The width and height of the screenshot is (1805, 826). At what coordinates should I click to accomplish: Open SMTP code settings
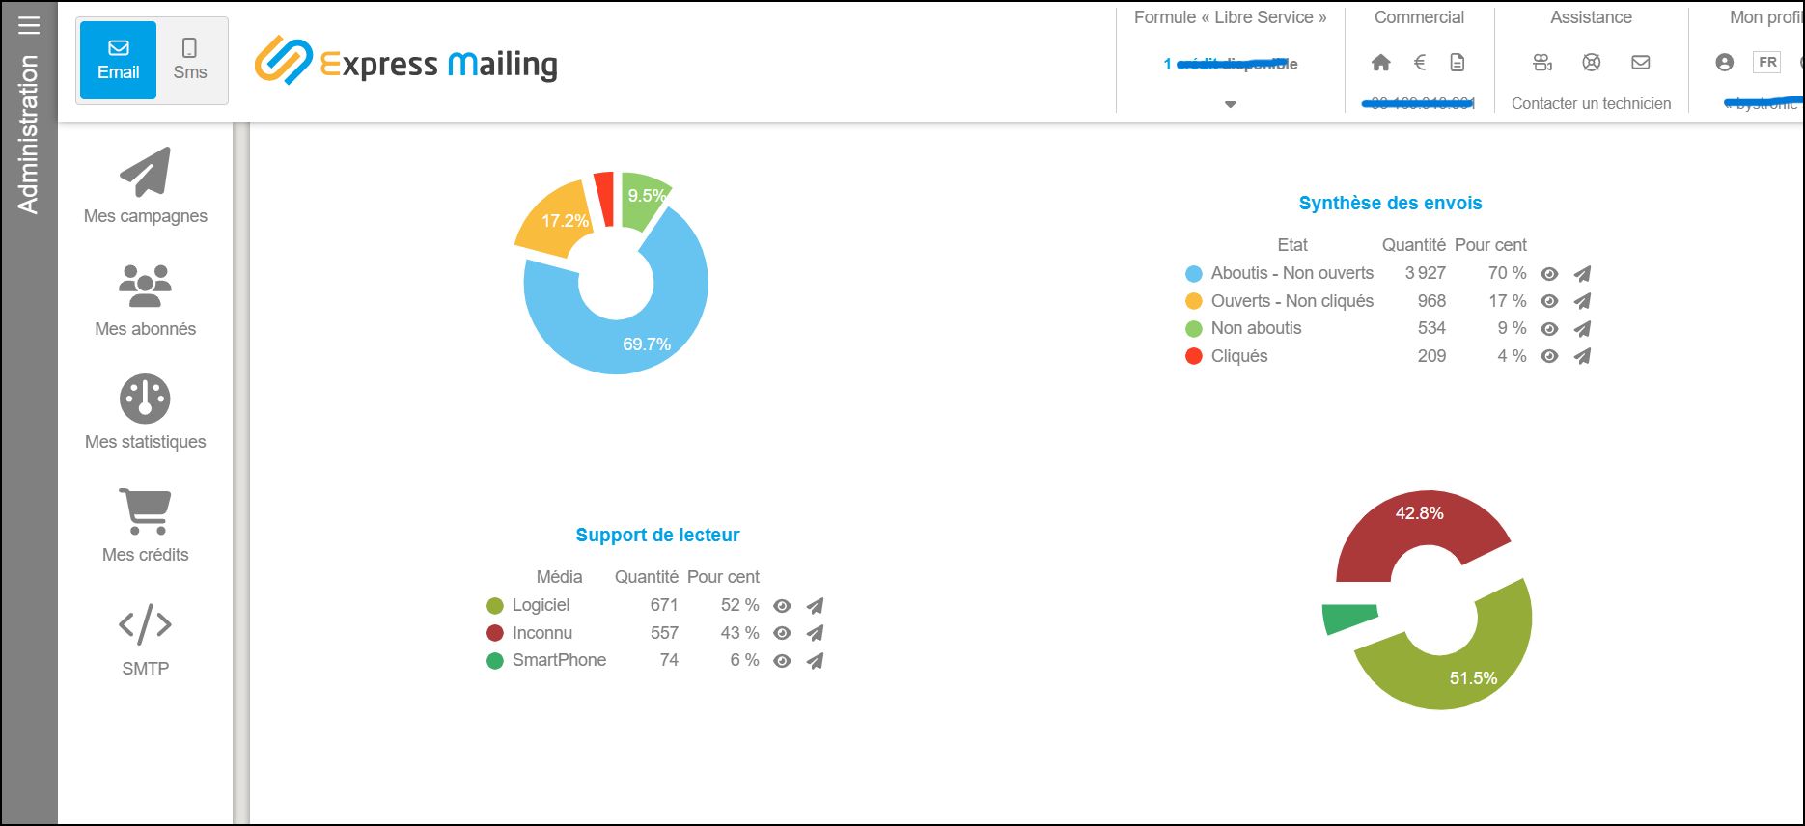point(145,624)
